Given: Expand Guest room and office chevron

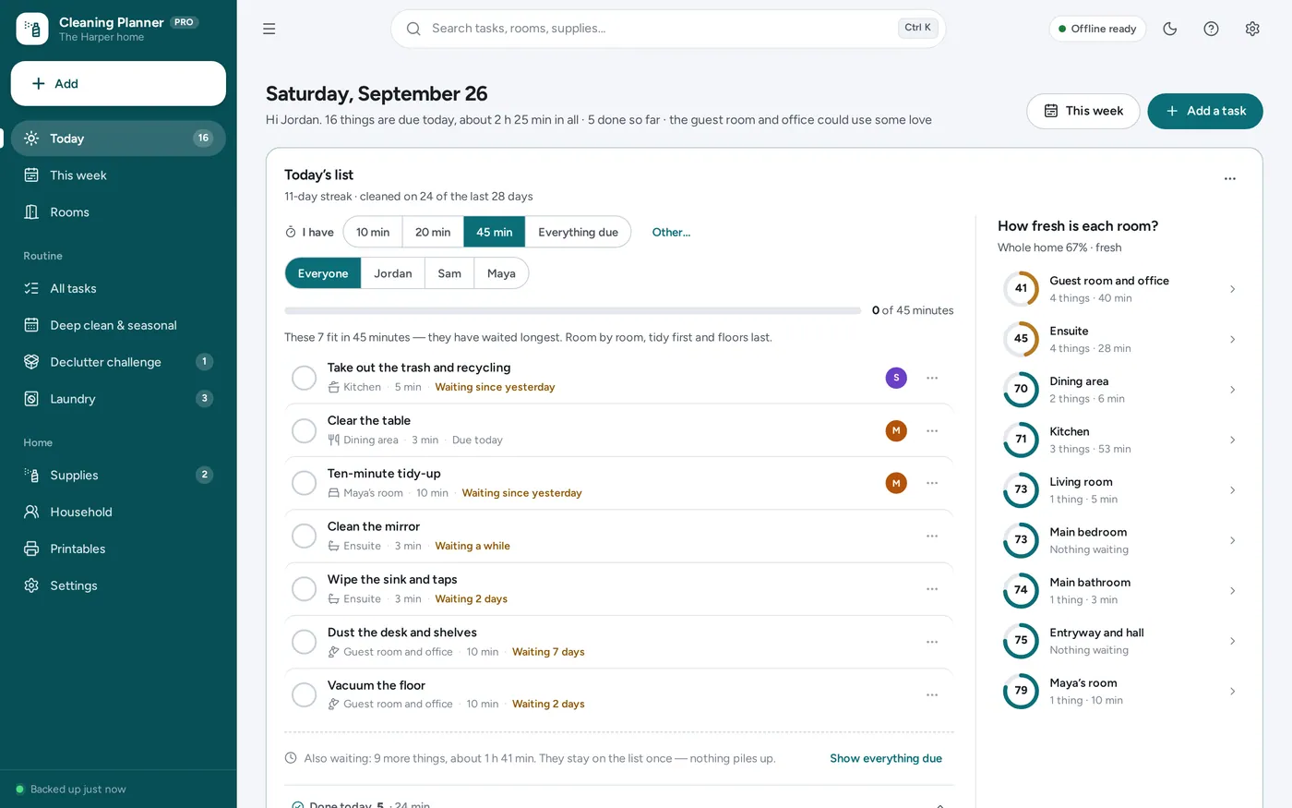Looking at the screenshot, I should click(1232, 289).
